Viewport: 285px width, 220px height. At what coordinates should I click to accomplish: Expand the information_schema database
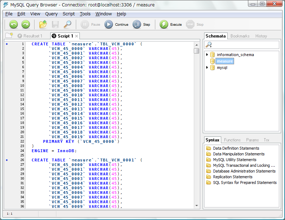tap(207, 55)
